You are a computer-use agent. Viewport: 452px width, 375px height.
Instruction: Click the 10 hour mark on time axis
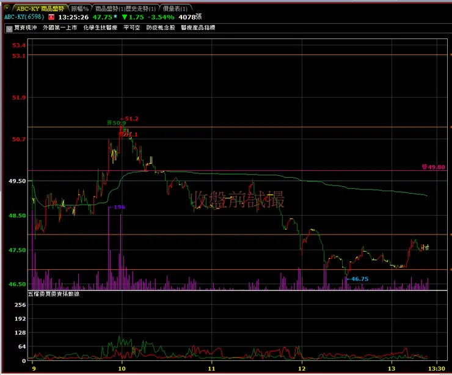122,368
